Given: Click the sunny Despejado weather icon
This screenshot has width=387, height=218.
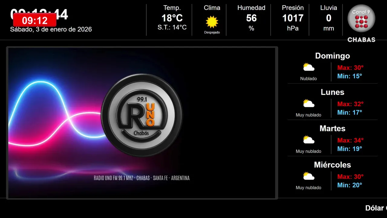Looking at the screenshot, I should click(x=212, y=22).
